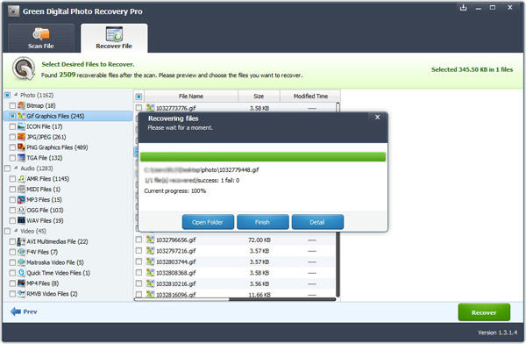Click the green recovery progress bar

[x=263, y=157]
